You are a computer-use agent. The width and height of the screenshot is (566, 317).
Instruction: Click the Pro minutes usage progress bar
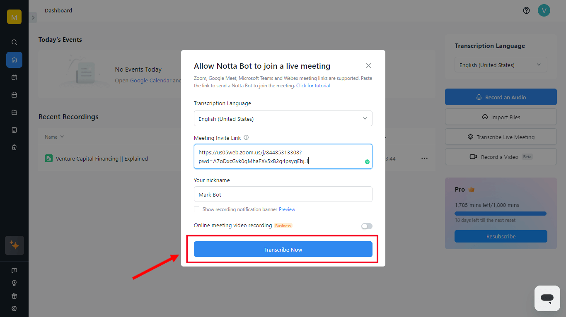click(x=501, y=214)
